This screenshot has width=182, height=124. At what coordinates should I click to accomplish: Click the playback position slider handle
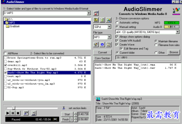14,108
